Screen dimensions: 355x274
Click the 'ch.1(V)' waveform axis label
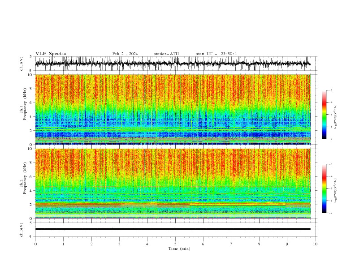pos(22,64)
